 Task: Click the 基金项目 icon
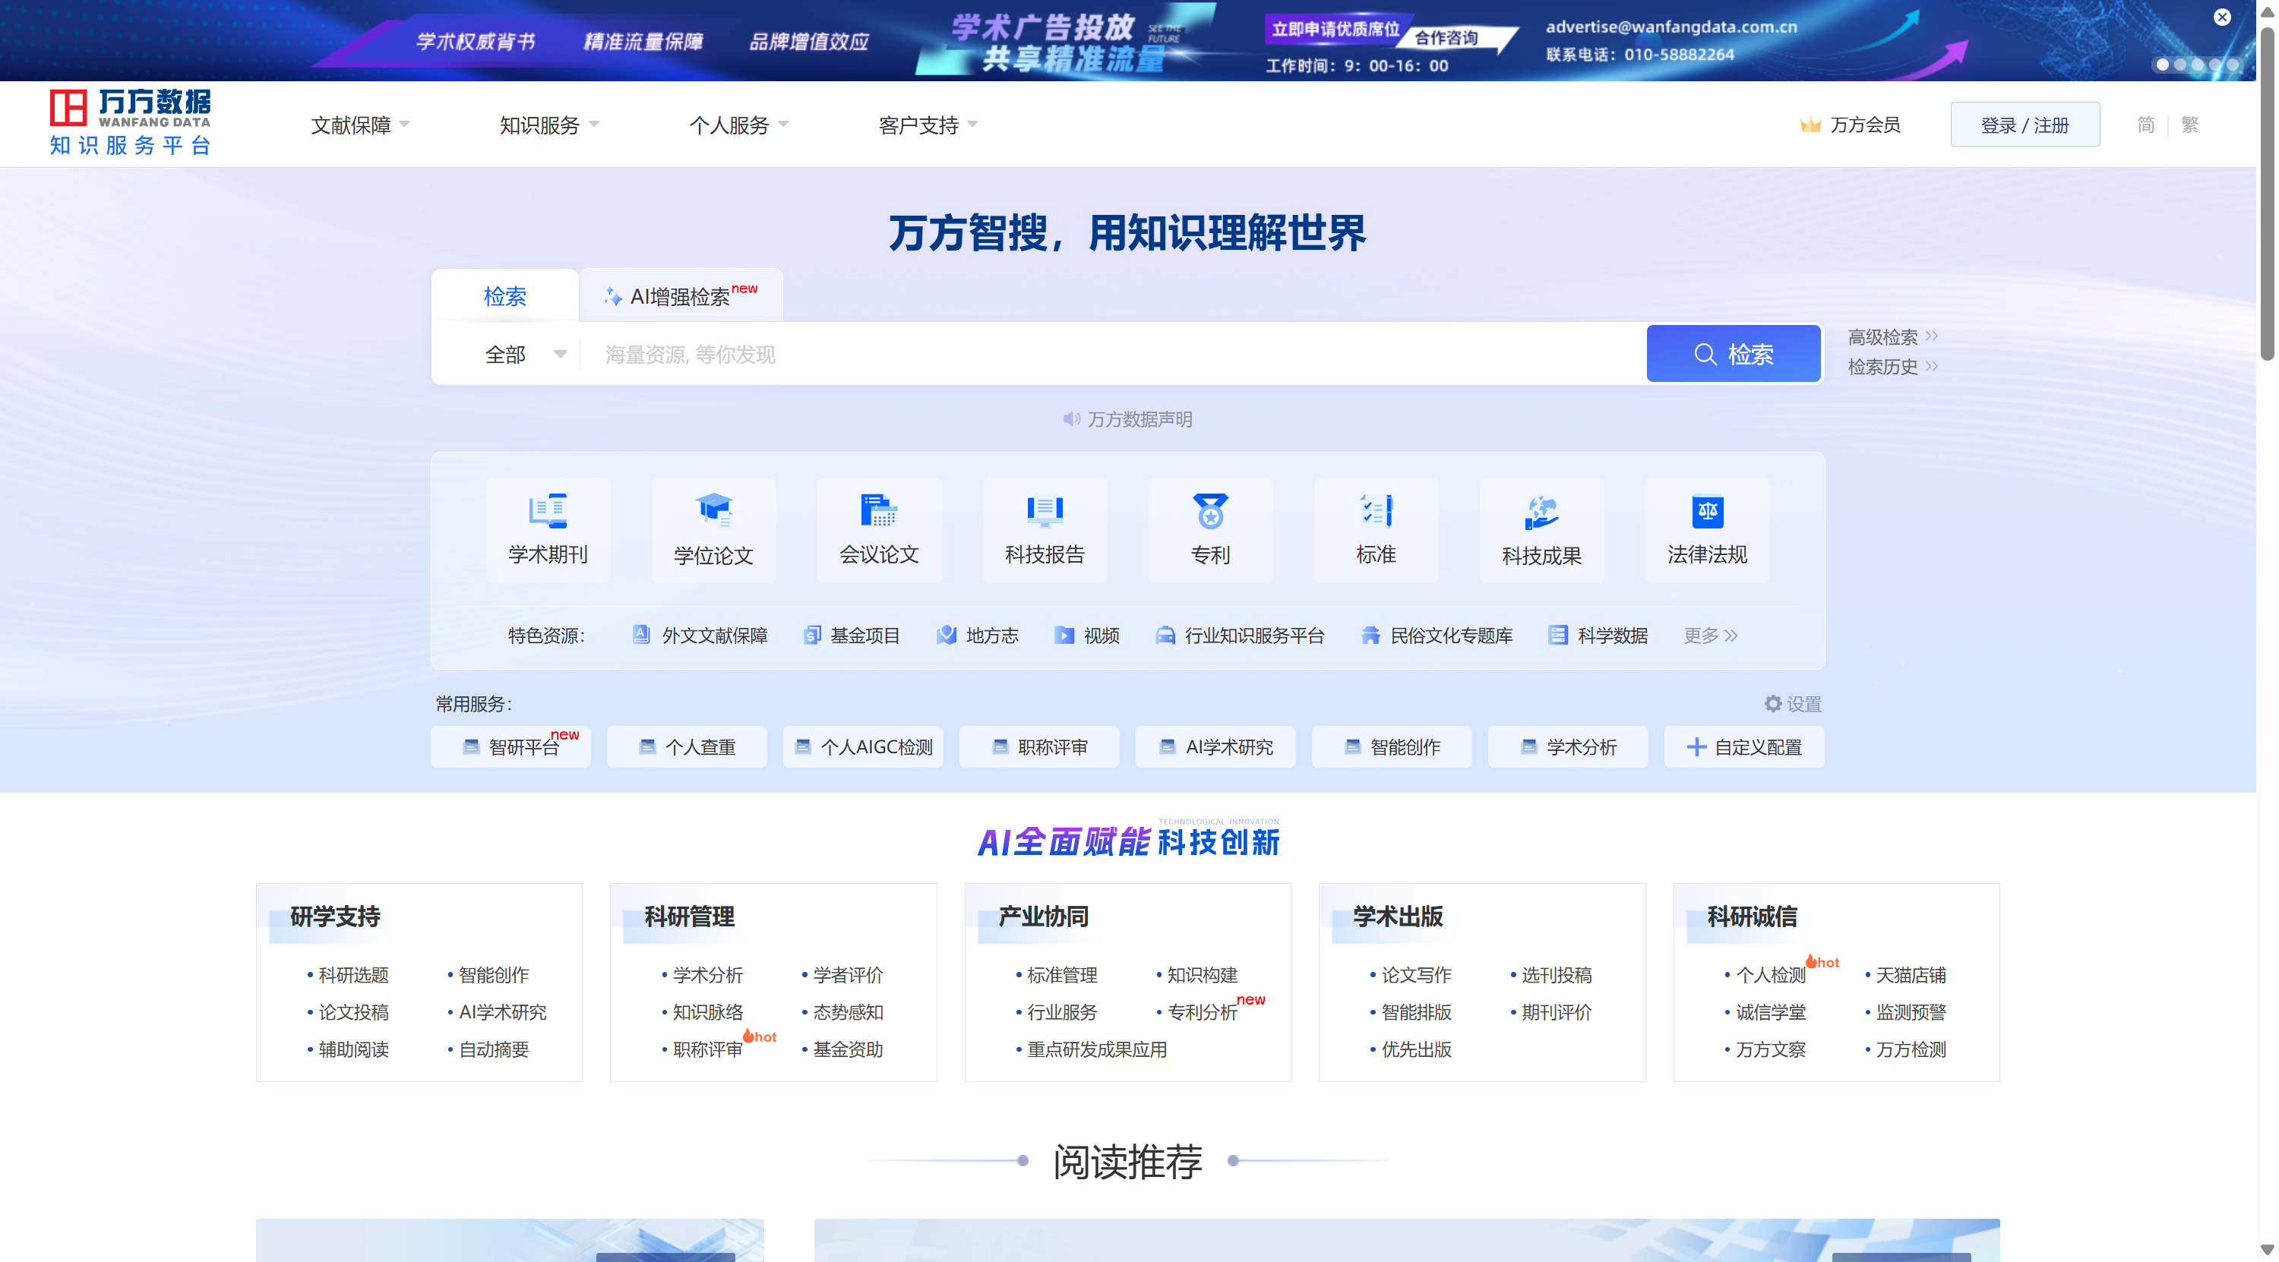pos(811,634)
